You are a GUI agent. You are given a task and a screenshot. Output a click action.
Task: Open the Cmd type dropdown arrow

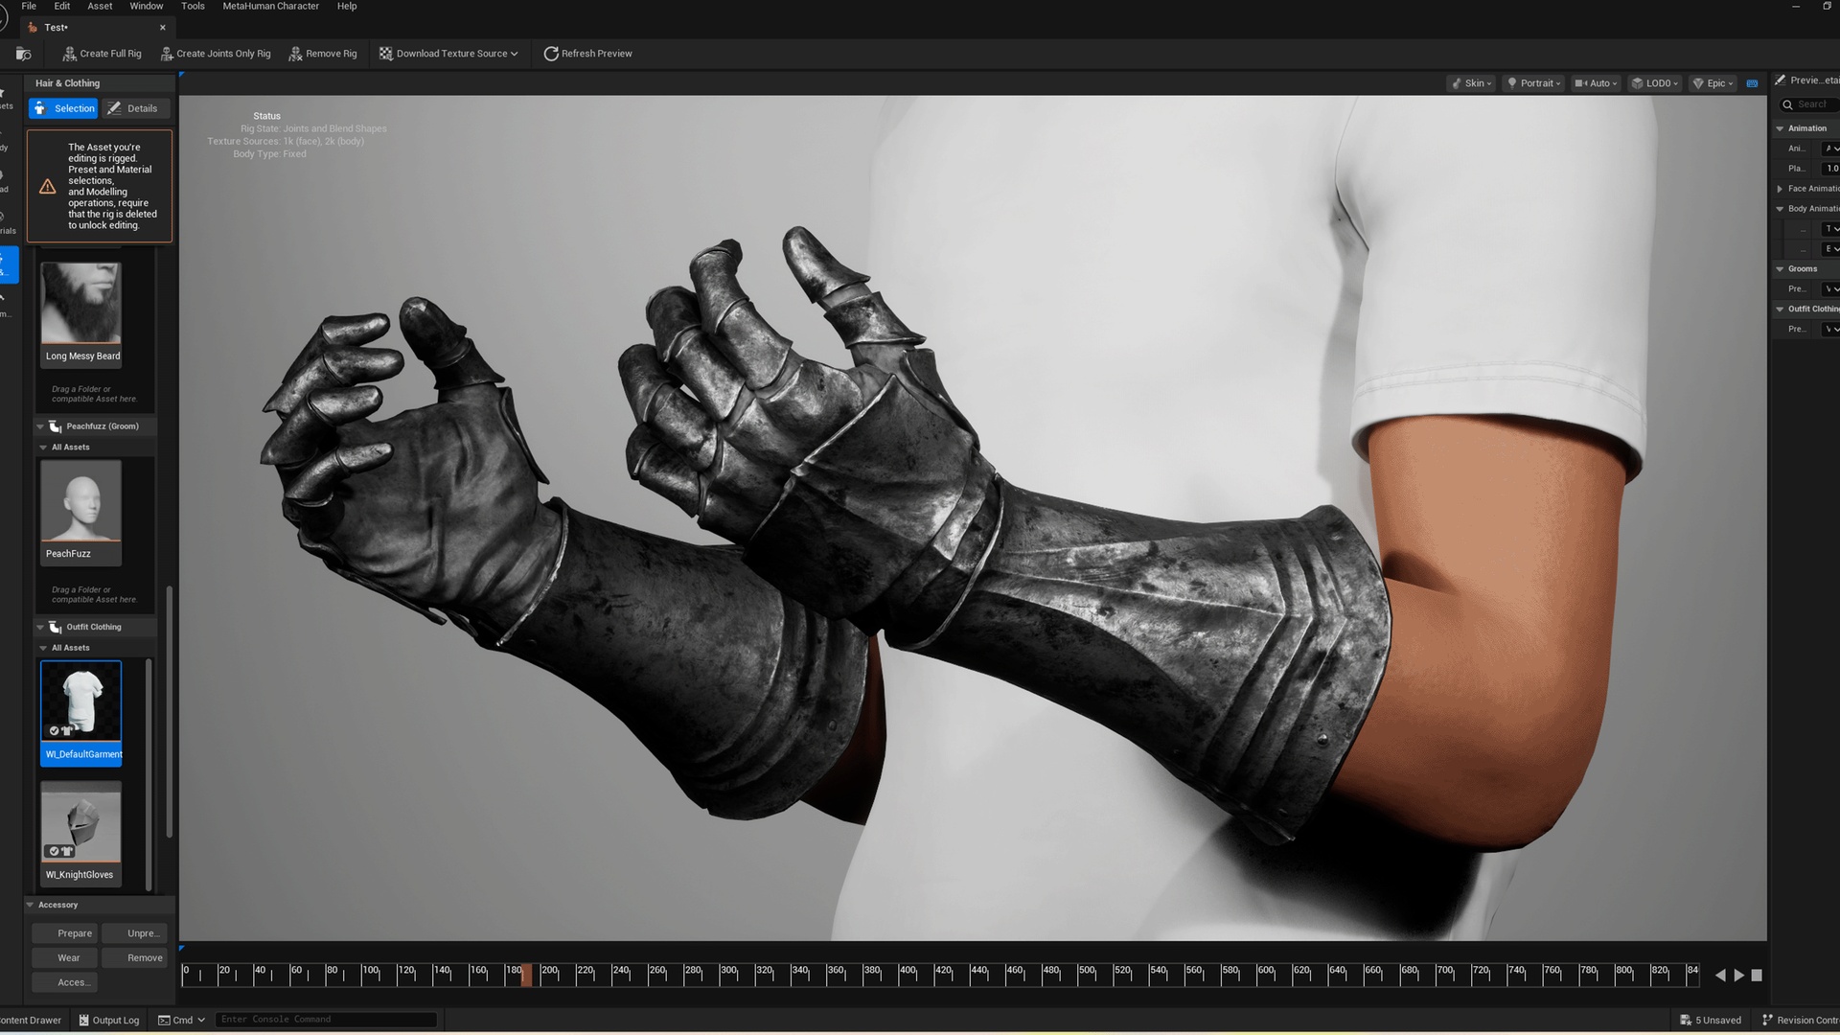pos(201,1020)
